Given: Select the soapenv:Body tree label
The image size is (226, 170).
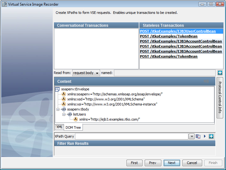Looking at the screenshot, I should click(x=78, y=109).
